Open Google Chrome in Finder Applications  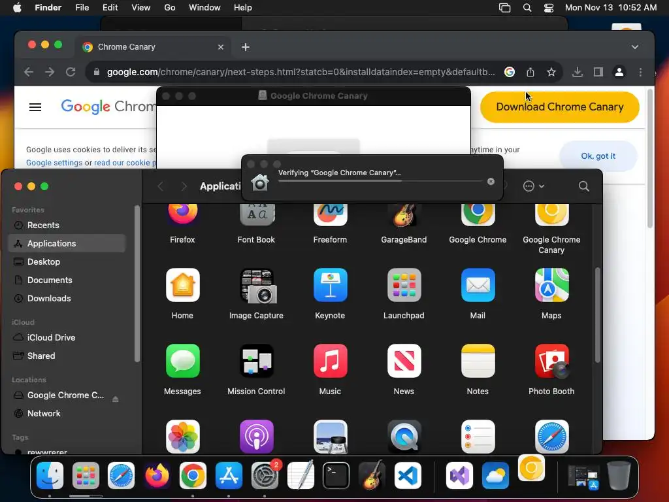tap(478, 214)
